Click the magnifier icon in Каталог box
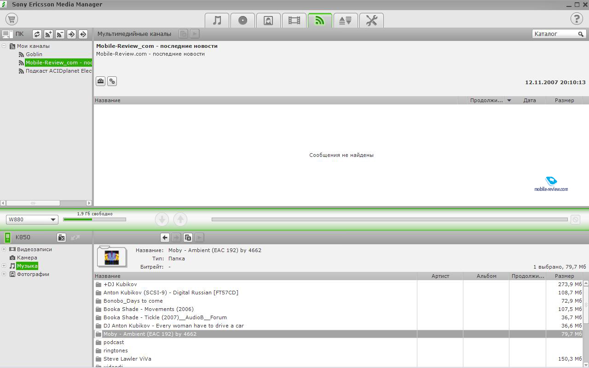 [582, 34]
